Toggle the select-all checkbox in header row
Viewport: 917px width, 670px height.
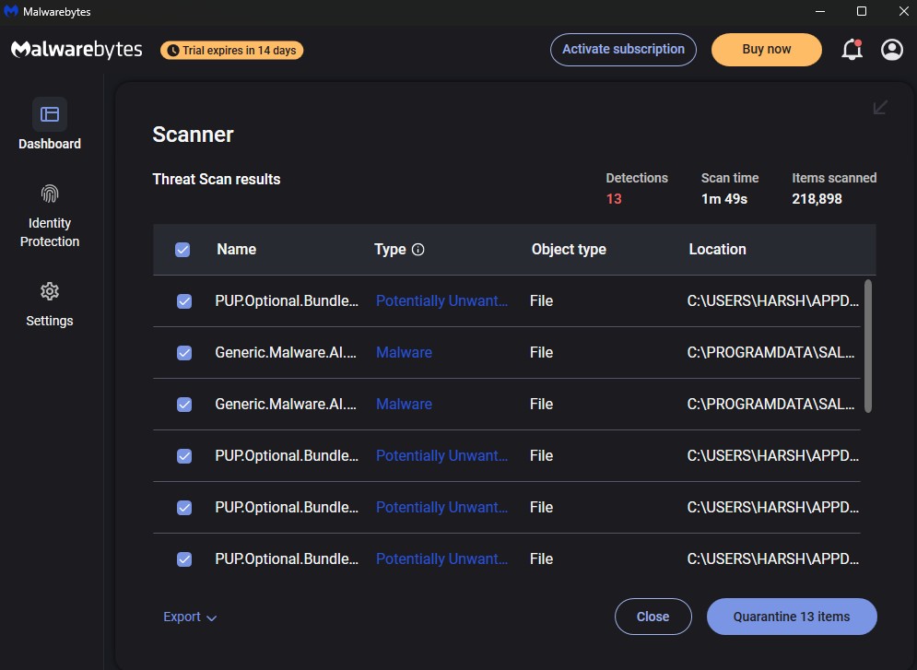click(182, 250)
